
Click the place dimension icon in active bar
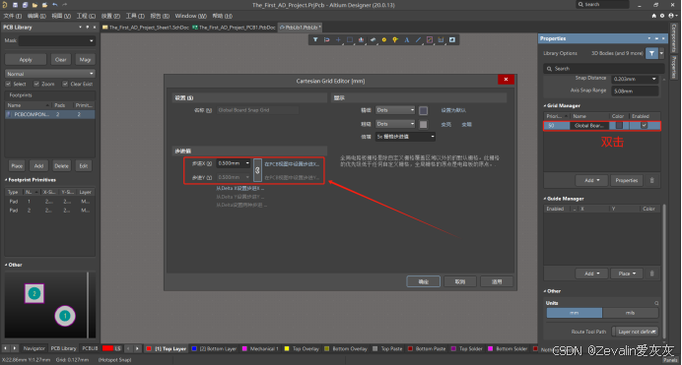(x=441, y=39)
